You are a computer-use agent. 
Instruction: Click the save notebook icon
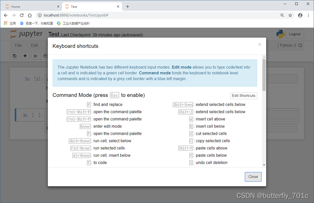tap(15, 56)
